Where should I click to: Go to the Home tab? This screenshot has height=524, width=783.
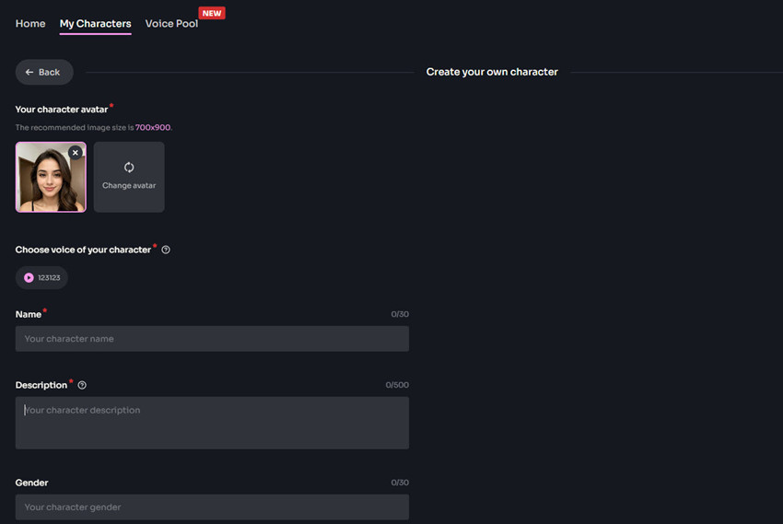click(x=30, y=24)
